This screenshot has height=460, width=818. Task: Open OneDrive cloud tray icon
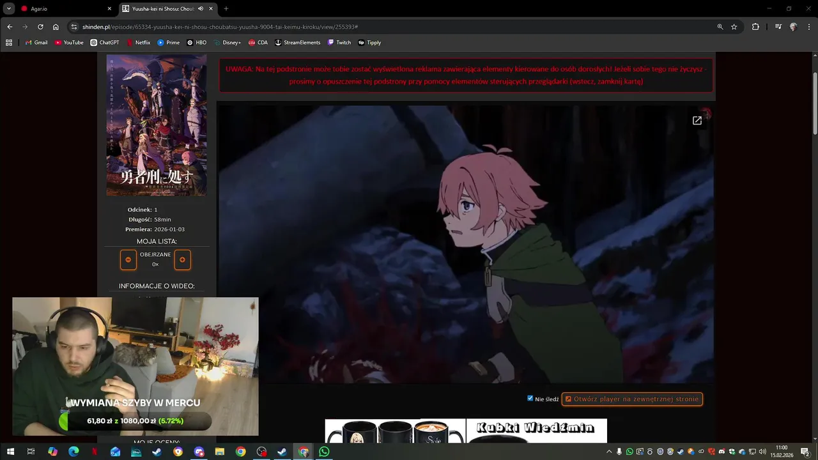coord(742,452)
